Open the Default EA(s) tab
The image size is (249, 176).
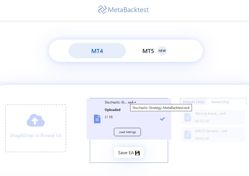193,102
